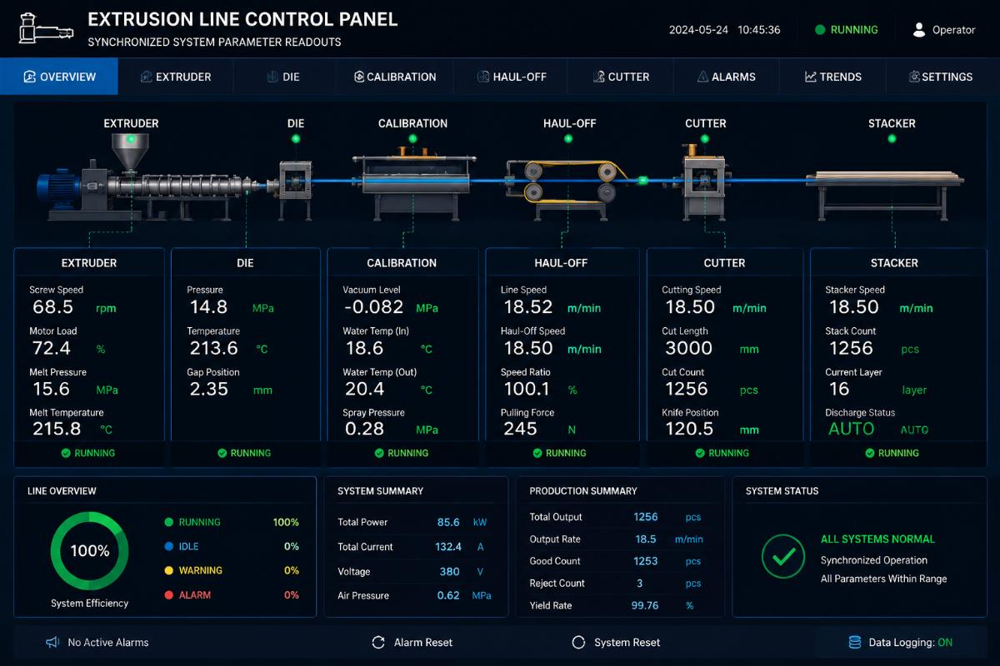Click the red ALARM legend dot
Screen dimensions: 1000x666
(x=168, y=594)
